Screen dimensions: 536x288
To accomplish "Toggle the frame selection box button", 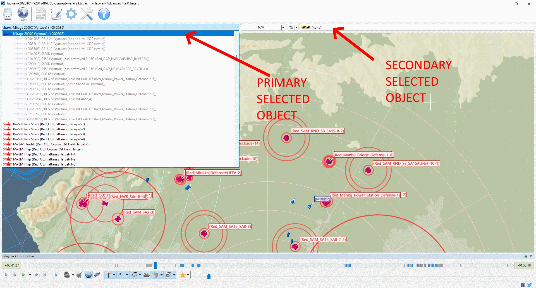I will point(168,275).
